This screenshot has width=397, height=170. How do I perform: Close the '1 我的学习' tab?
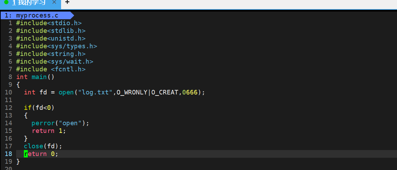[54, 2]
